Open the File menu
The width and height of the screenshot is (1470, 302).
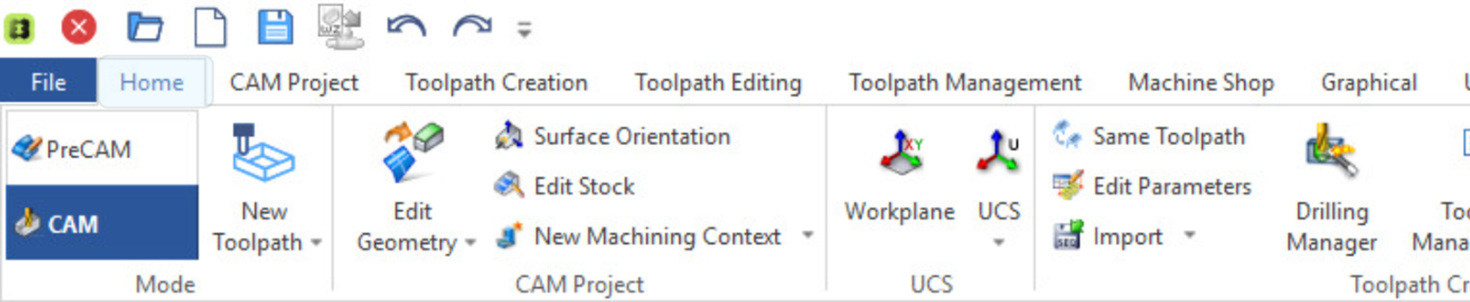pyautogui.click(x=48, y=83)
